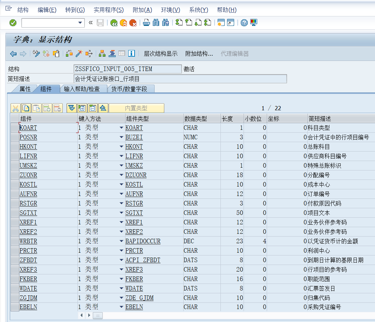Click the orange Exit icon
The width and height of the screenshot is (375, 322).
[x=123, y=23]
